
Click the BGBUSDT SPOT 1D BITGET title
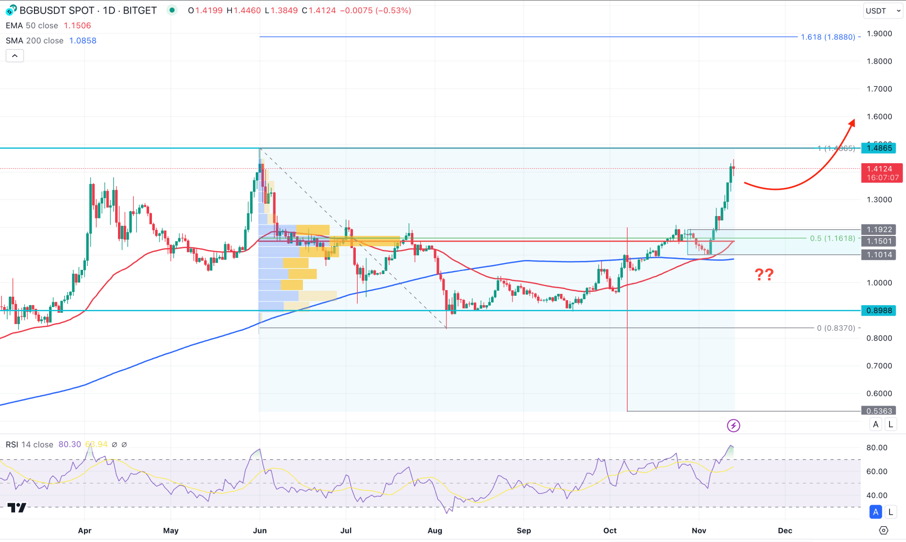point(88,10)
